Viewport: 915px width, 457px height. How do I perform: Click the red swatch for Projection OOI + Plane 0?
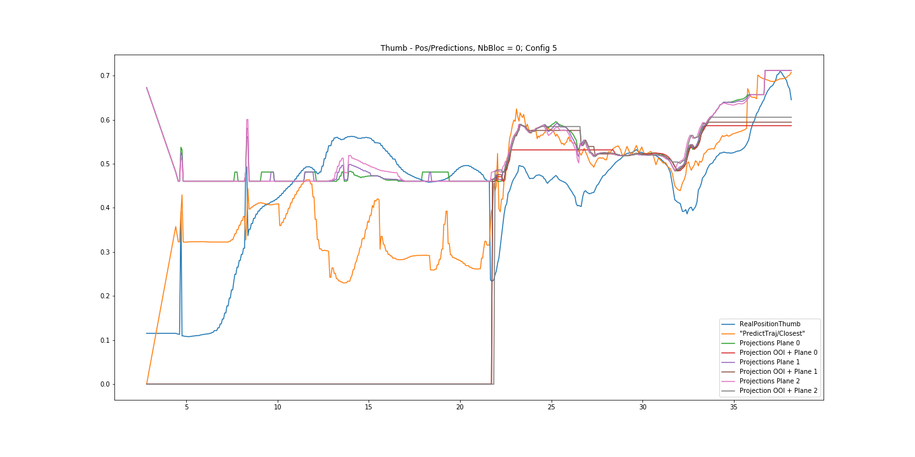click(729, 352)
